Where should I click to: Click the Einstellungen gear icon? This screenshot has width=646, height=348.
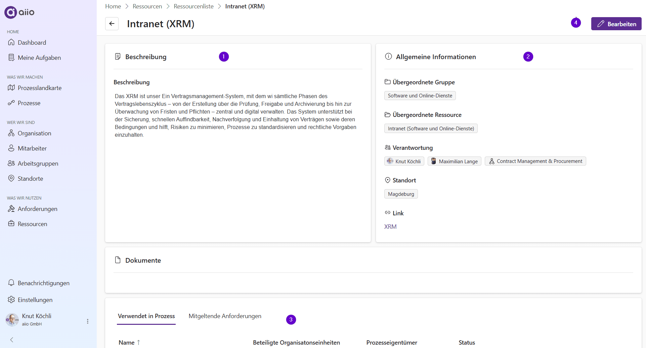tap(11, 300)
